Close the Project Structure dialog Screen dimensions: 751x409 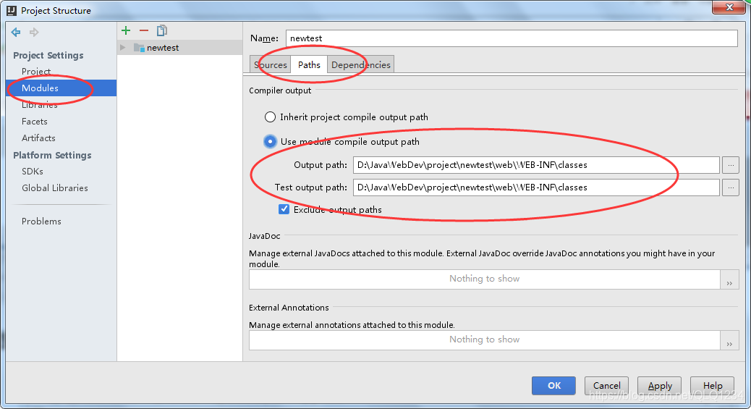coord(729,7)
